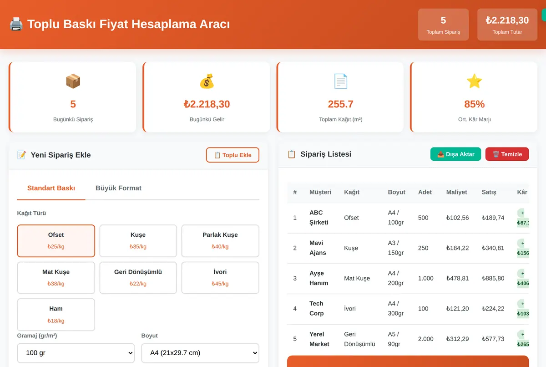Image resolution: width=546 pixels, height=367 pixels.
Task: Click the 2.000 quantity cell
Action: (426, 339)
